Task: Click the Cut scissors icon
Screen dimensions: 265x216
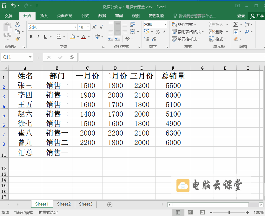Action: click(x=17, y=24)
